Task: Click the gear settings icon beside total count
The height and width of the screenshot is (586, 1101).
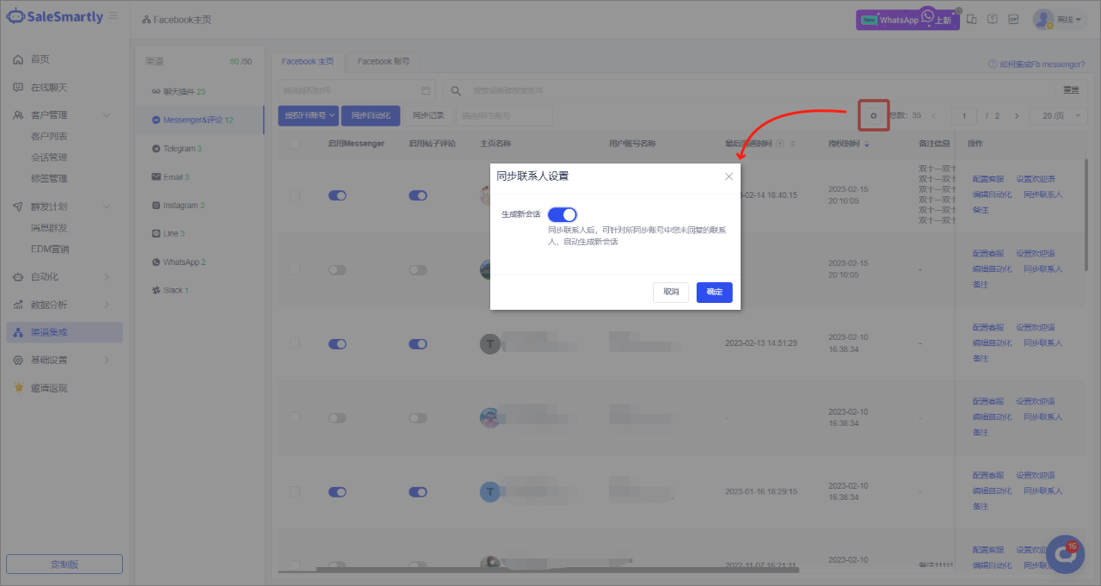Action: [x=874, y=115]
